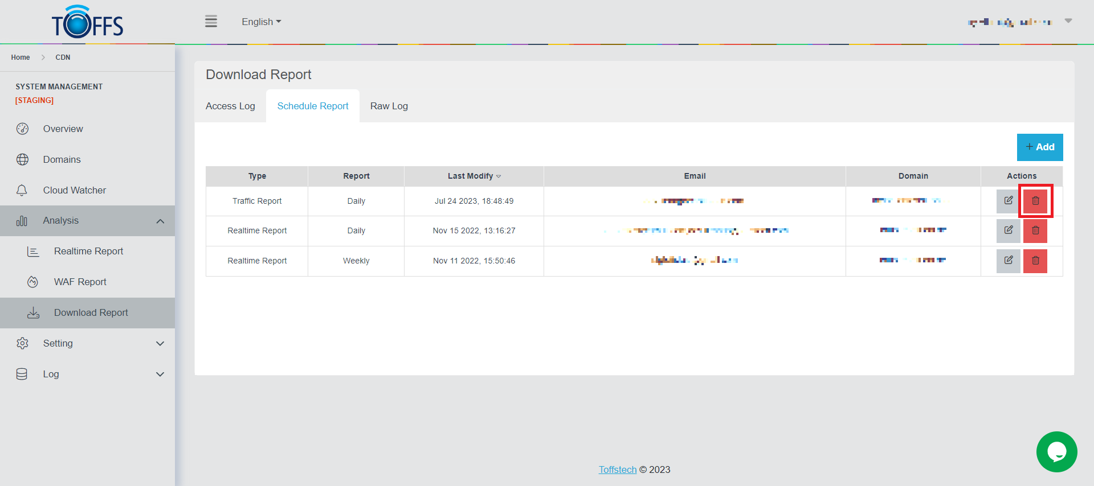The width and height of the screenshot is (1094, 486).
Task: Click the TOFFS logo
Action: 88,22
